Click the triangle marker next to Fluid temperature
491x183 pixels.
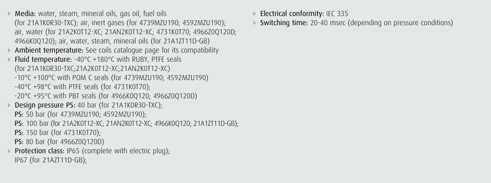coord(10,59)
